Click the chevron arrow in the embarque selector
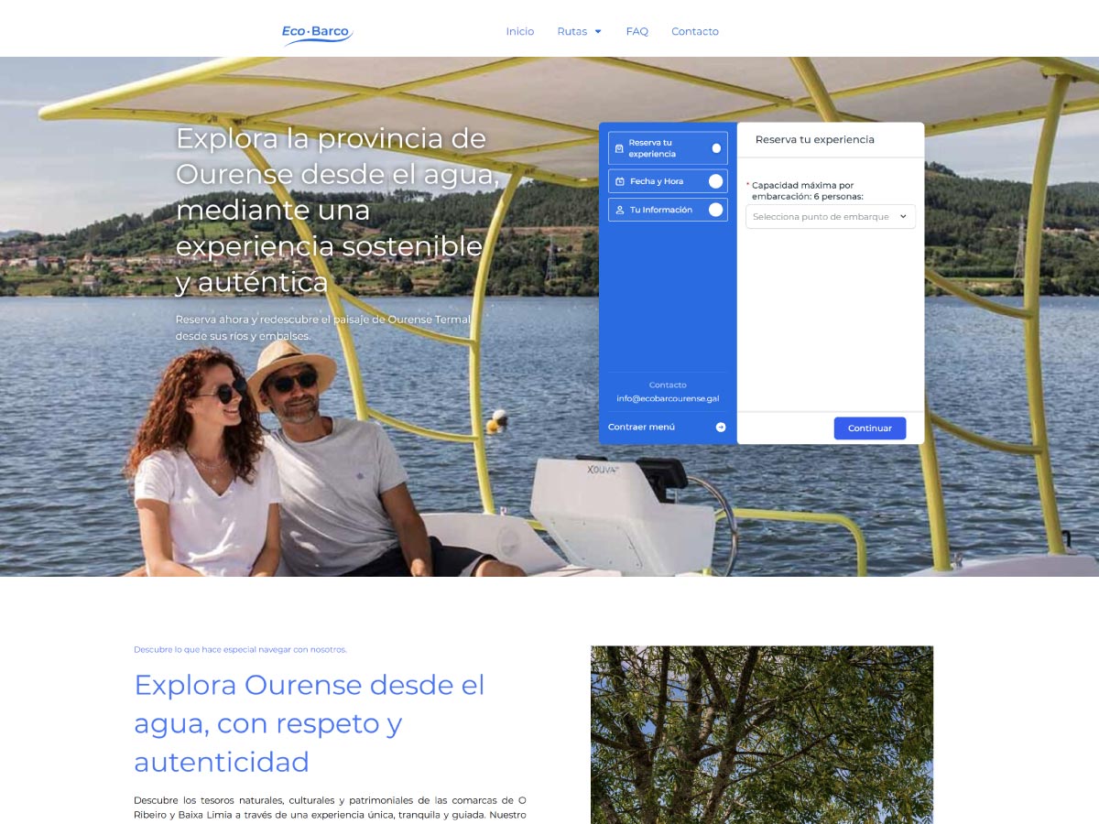The height and width of the screenshot is (824, 1099). (x=903, y=217)
